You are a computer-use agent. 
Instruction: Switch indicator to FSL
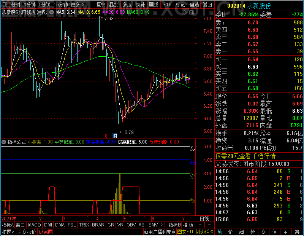pyautogui.click(x=72, y=225)
